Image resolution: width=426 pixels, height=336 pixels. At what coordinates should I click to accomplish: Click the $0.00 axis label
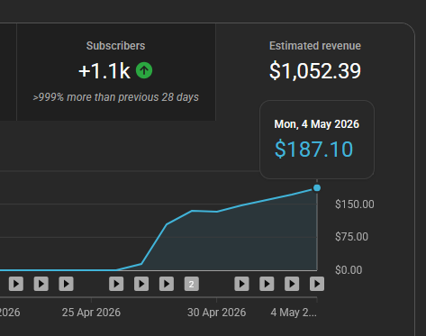pos(349,270)
